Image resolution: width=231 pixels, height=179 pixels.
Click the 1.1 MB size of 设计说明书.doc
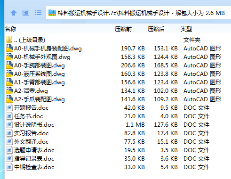point(135,125)
